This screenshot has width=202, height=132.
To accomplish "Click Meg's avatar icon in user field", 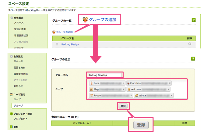I will coord(91,89).
